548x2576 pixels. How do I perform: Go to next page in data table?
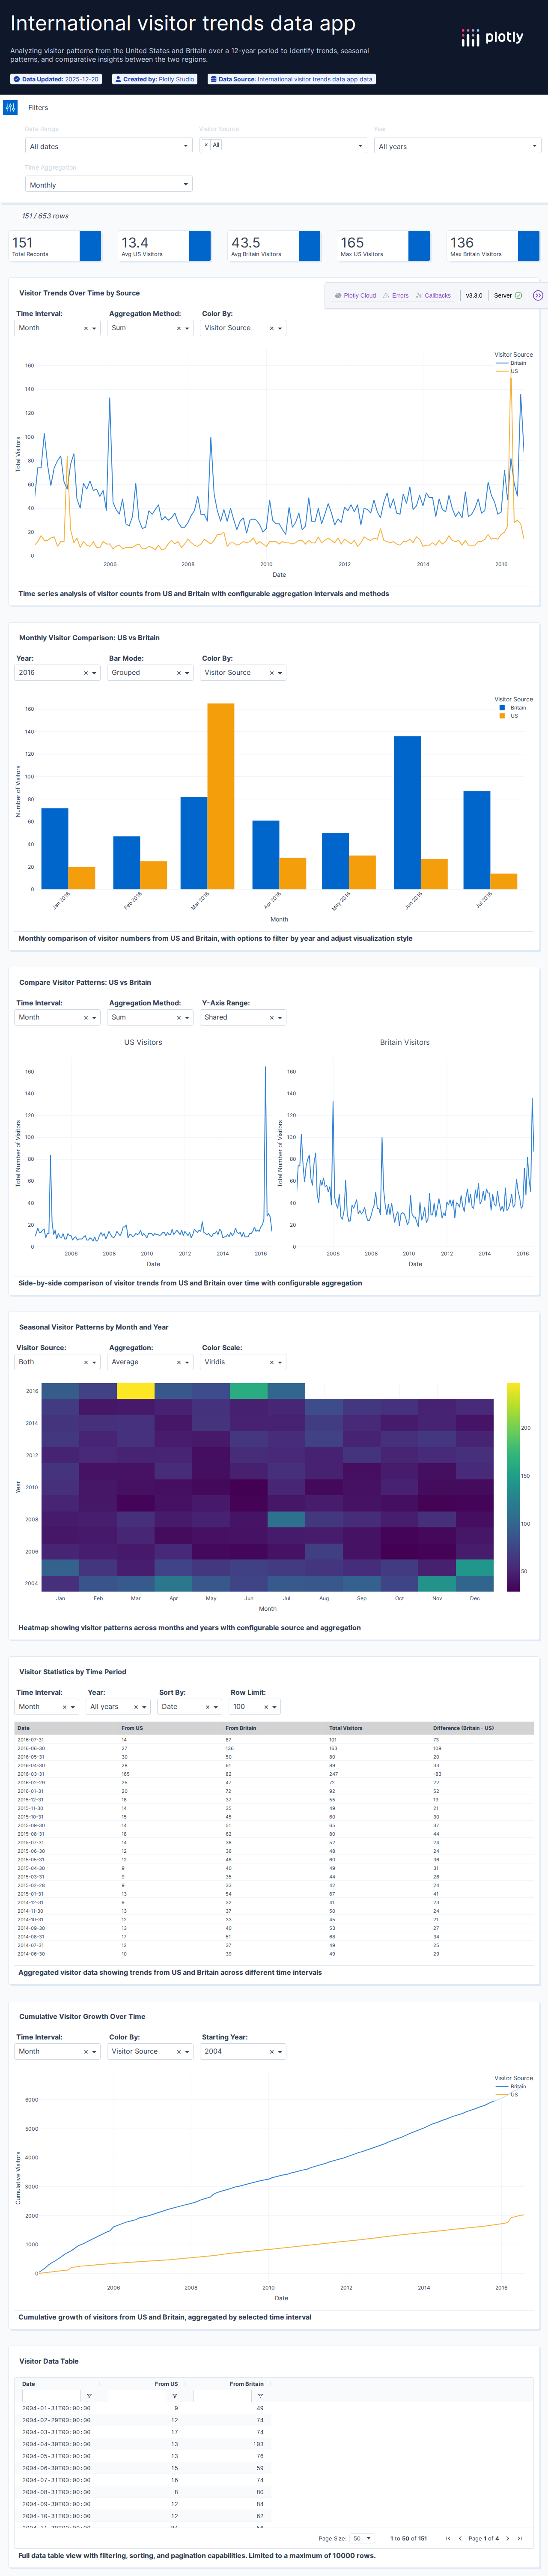click(x=507, y=2538)
